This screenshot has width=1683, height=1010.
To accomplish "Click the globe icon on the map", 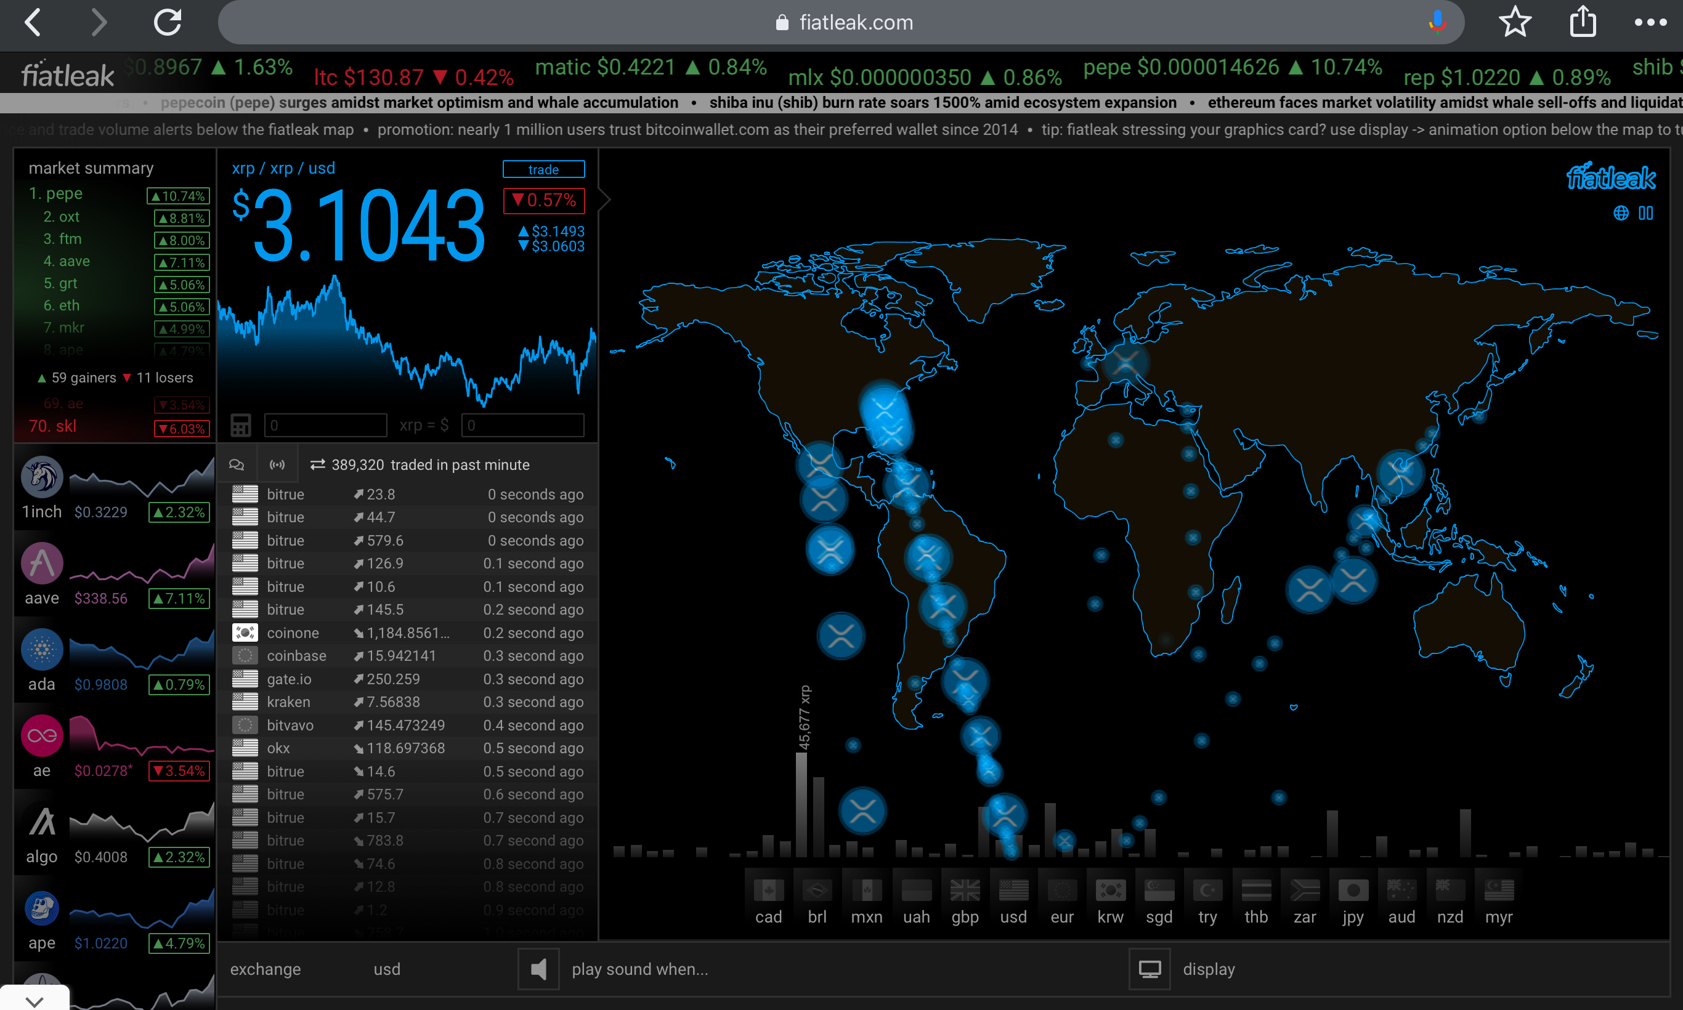I will click(x=1620, y=214).
